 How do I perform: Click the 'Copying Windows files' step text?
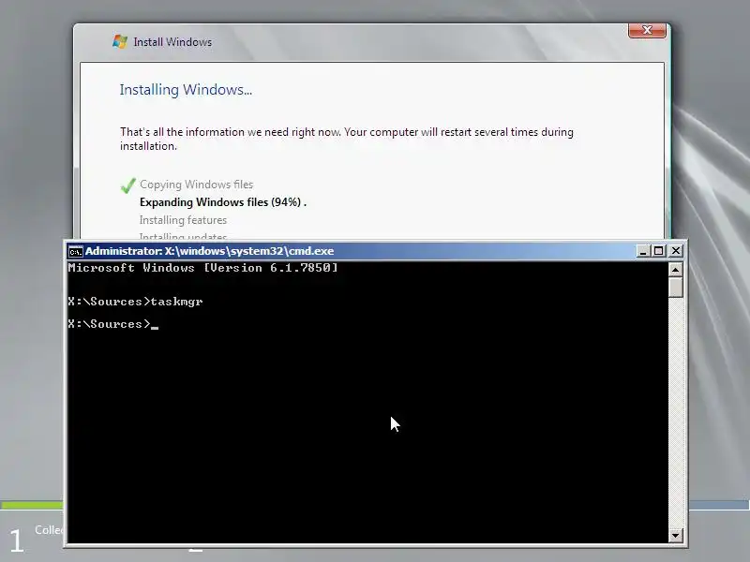(196, 185)
